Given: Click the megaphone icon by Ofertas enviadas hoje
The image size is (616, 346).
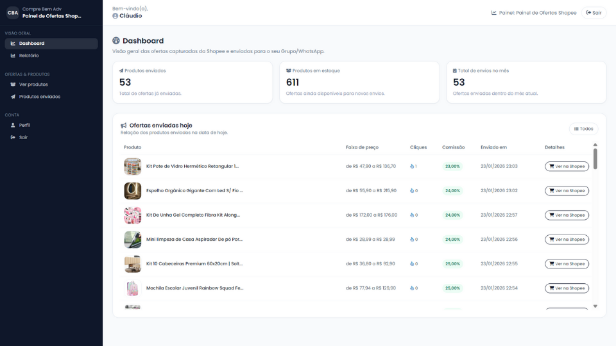Looking at the screenshot, I should (x=124, y=126).
